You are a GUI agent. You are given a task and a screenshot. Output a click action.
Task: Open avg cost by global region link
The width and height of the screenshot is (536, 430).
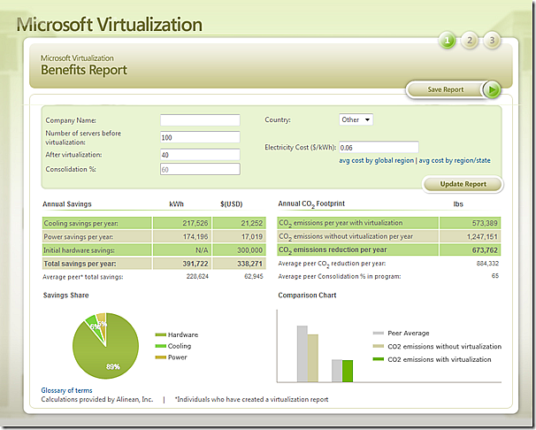coord(376,160)
